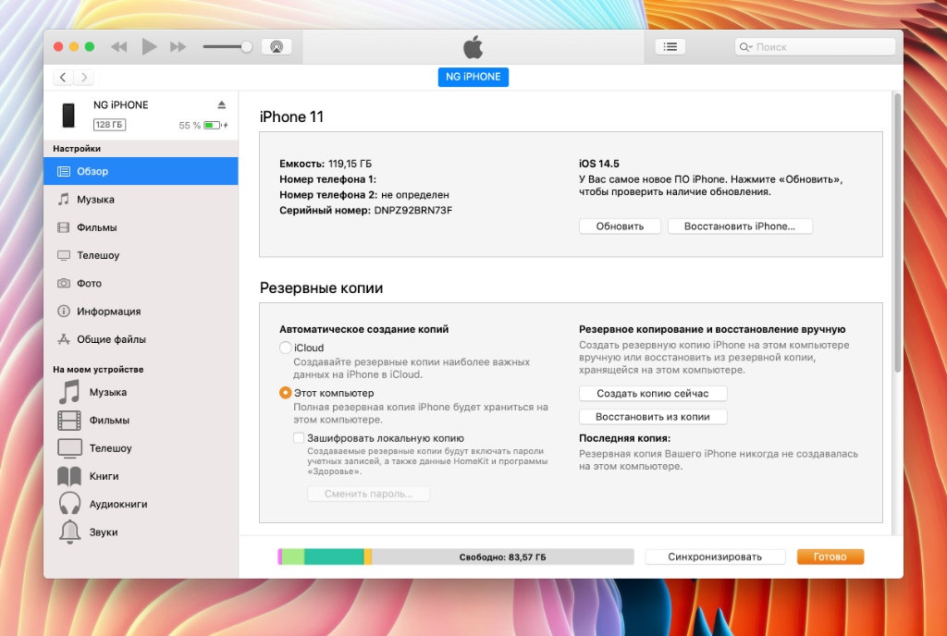The height and width of the screenshot is (636, 947).
Task: Open Фильмы under На моем устройстве
Action: coord(141,420)
